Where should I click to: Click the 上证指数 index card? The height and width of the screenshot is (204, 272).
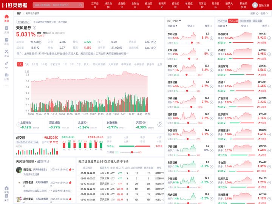(31, 125)
